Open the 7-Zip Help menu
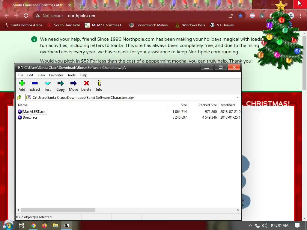This screenshot has width=307, height=230. (83, 75)
